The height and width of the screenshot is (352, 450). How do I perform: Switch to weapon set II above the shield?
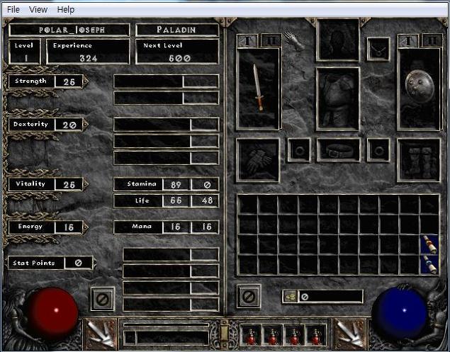tap(431, 40)
